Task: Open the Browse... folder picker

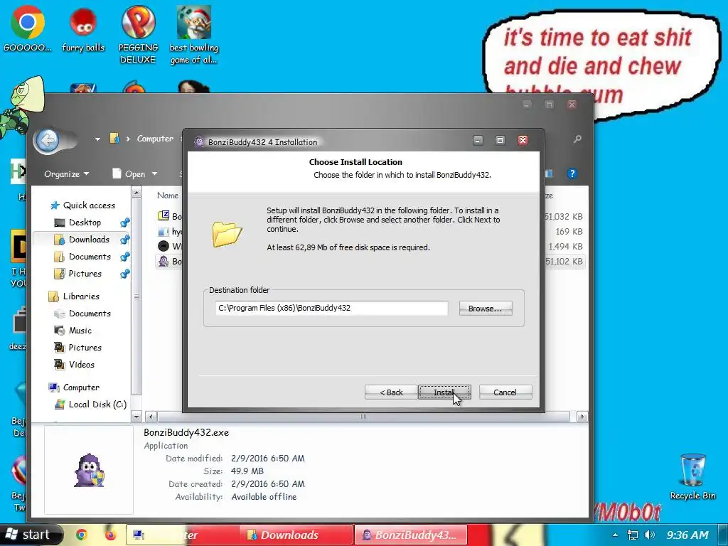Action: [485, 309]
